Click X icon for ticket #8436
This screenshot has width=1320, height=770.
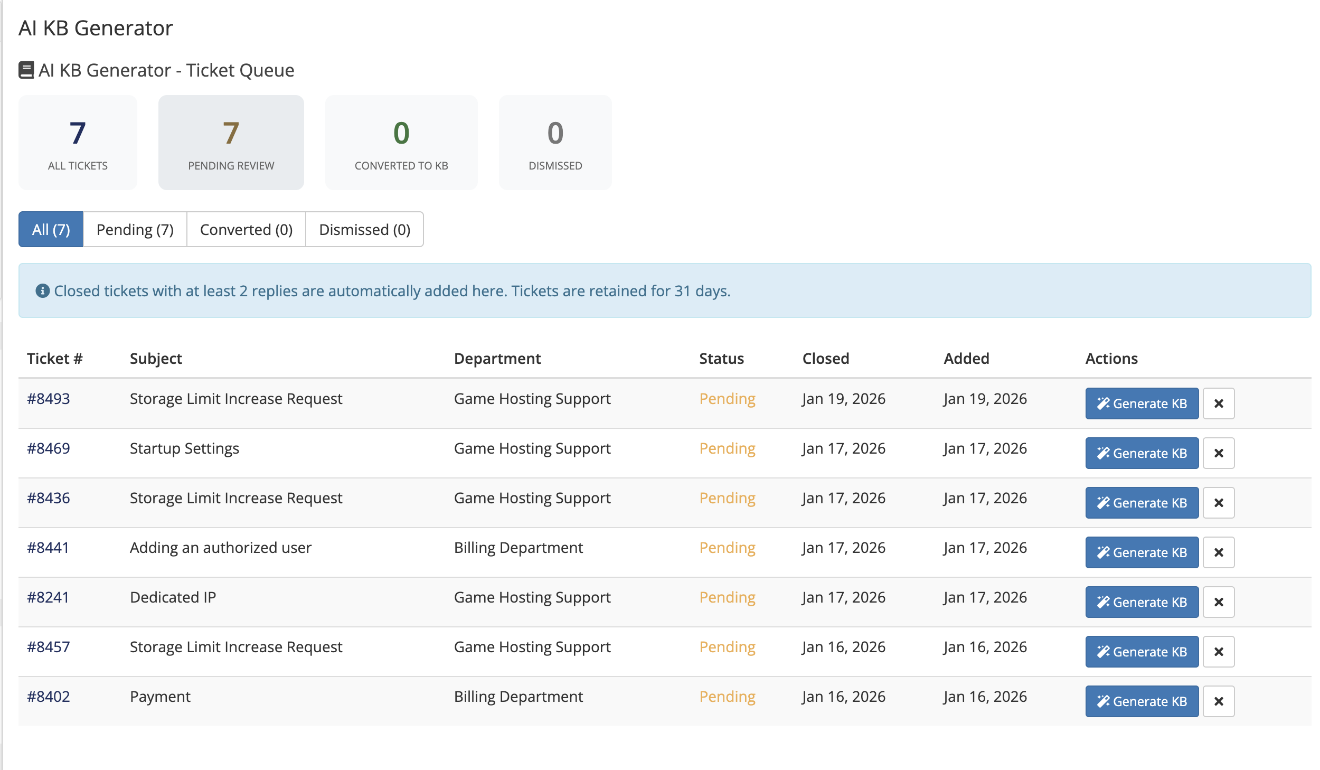1218,503
